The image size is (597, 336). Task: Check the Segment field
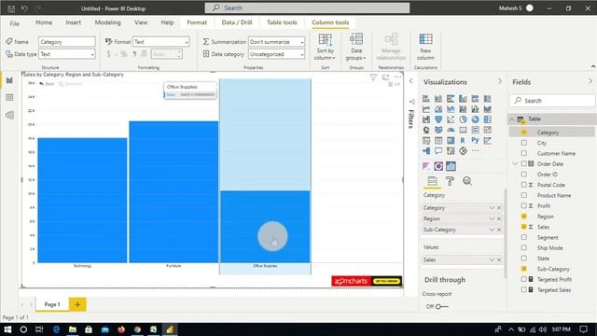(524, 237)
